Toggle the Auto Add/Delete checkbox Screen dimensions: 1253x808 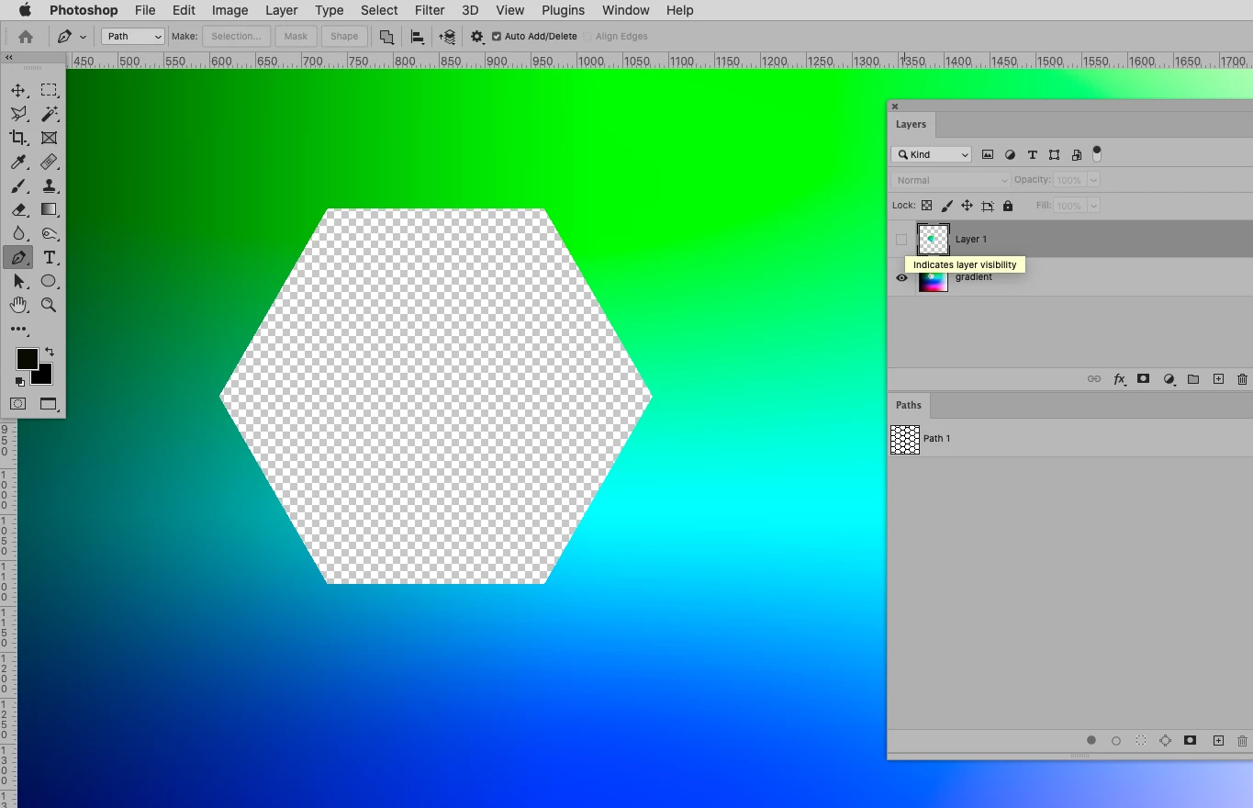(497, 37)
